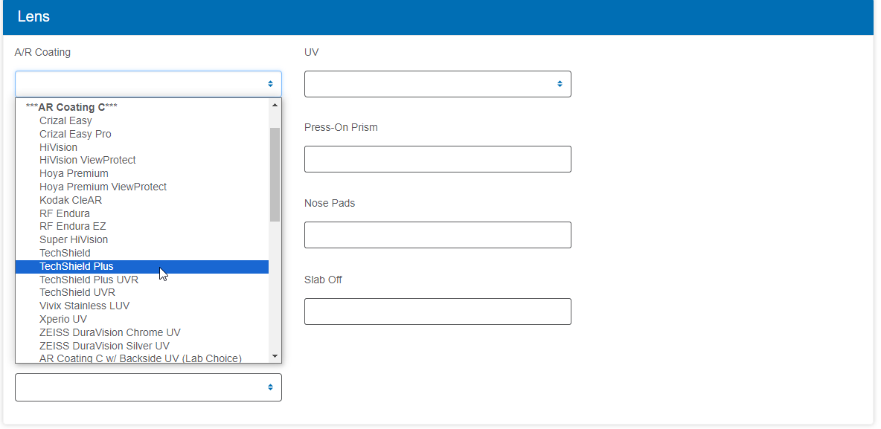
Task: Click the dropdown list scroll up arrow
Action: [x=275, y=104]
